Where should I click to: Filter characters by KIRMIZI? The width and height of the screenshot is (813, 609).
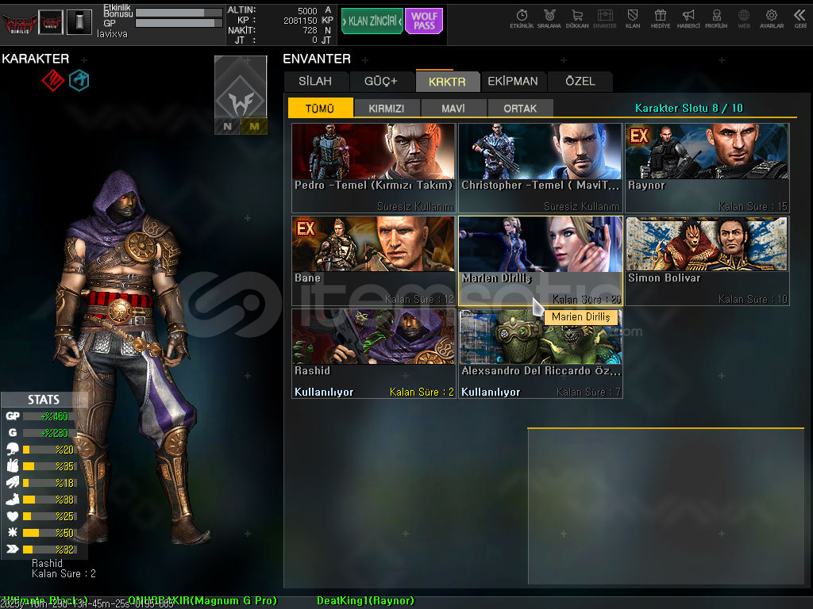point(387,109)
